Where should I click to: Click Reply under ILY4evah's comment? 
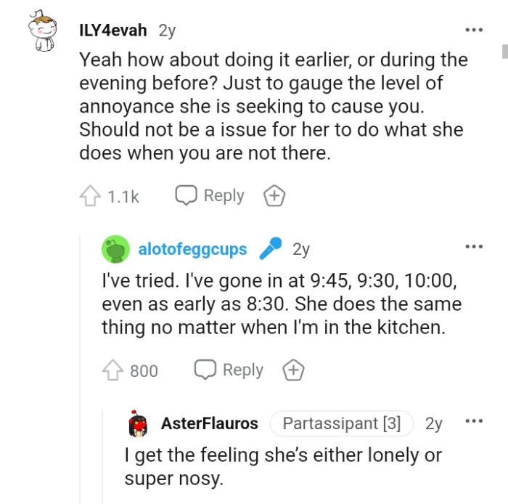coord(210,196)
